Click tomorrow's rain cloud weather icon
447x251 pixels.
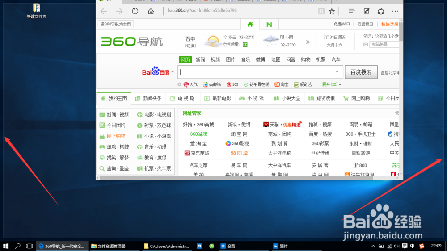pos(270,41)
